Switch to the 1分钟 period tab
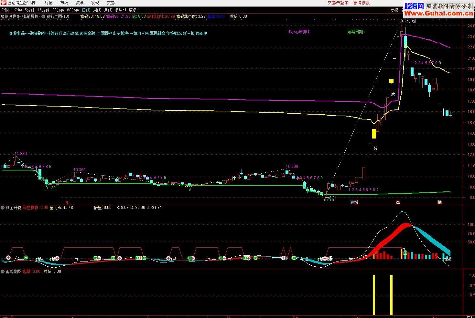 17,10
